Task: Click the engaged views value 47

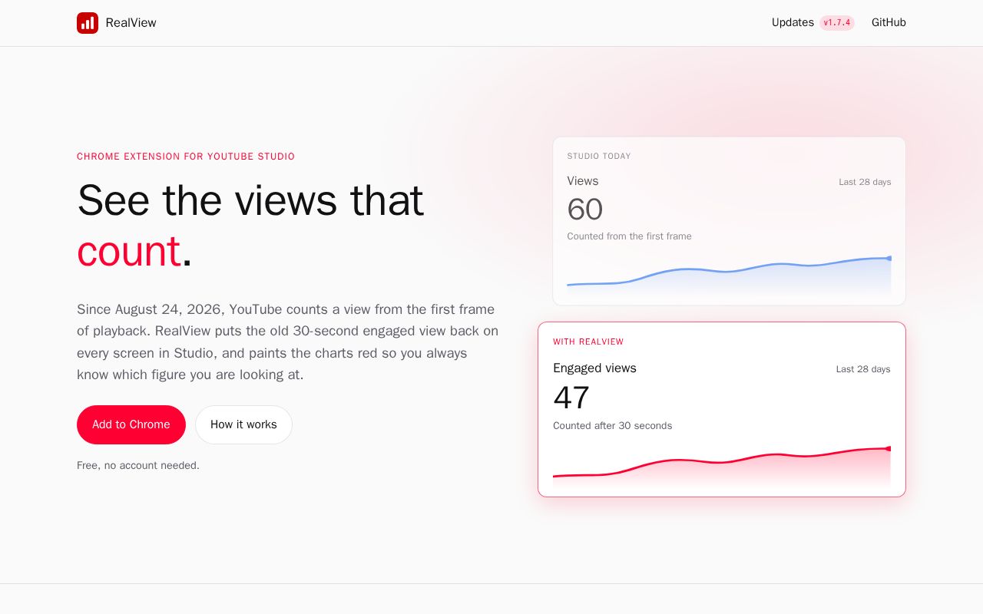Action: 571,398
